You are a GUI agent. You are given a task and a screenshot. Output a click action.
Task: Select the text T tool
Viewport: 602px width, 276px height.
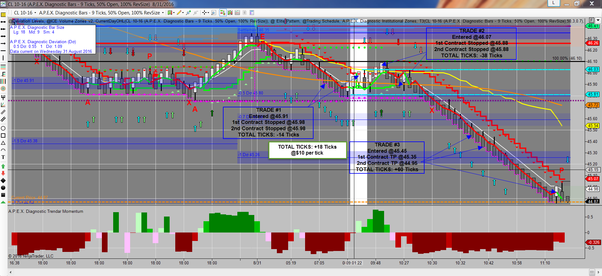coord(3,157)
